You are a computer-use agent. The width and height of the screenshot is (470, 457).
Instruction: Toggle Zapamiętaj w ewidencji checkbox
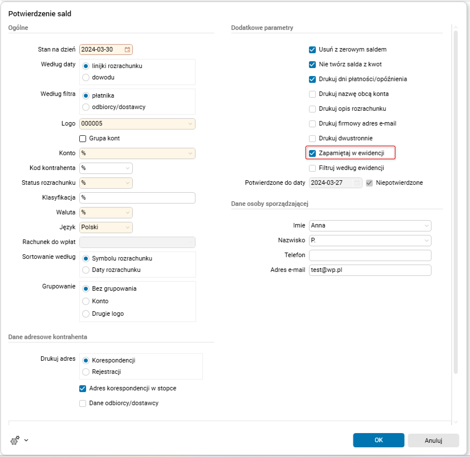tap(312, 153)
